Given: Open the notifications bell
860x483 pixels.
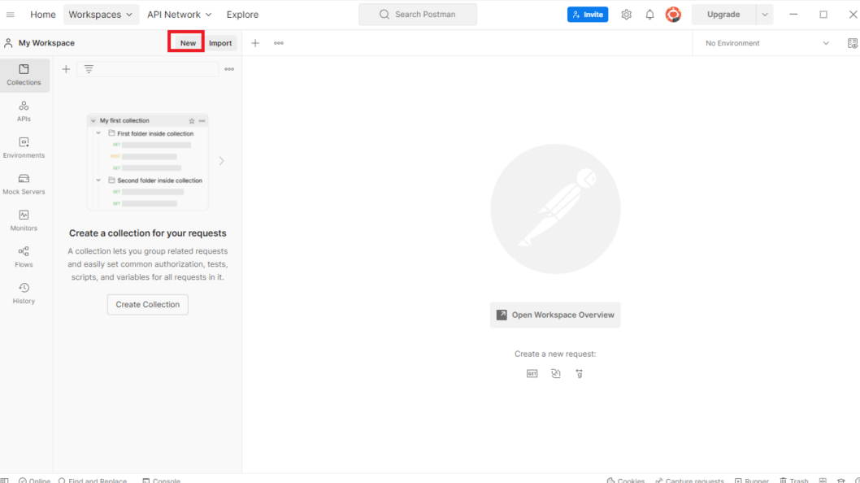Looking at the screenshot, I should 650,15.
